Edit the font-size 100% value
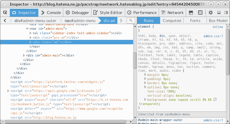This screenshot has height=124, width=230. (171, 91)
